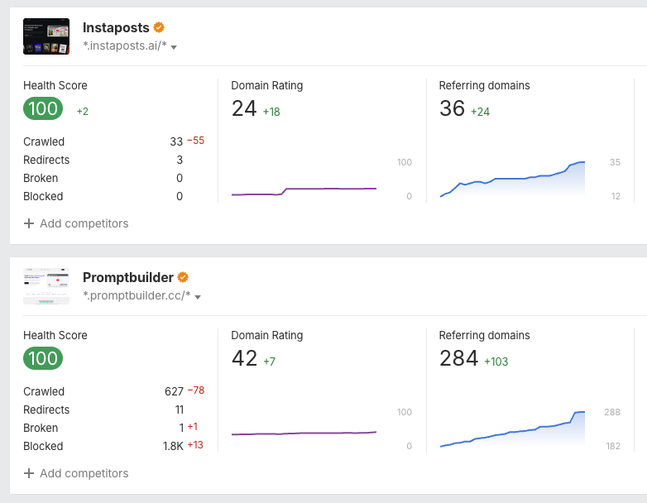Click the Promptbuilder verified badge icon
The height and width of the screenshot is (503, 647).
pyautogui.click(x=183, y=277)
